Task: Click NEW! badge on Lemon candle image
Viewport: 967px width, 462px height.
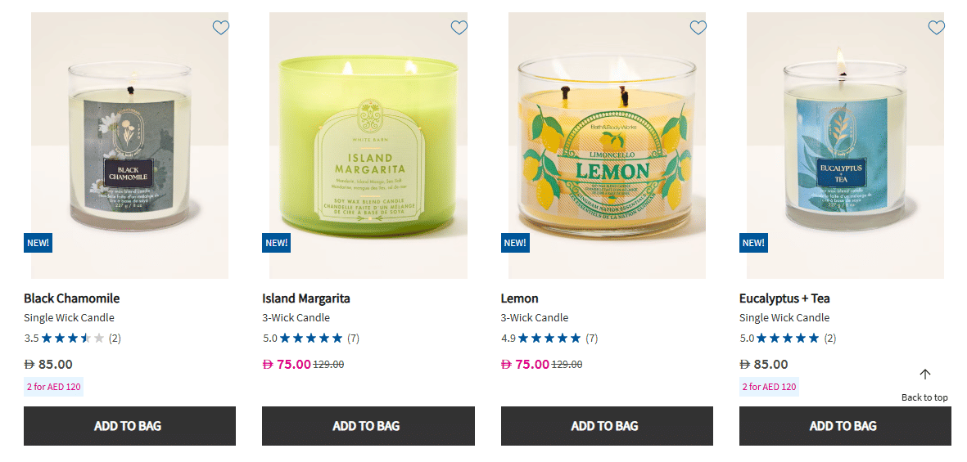Action: [515, 243]
